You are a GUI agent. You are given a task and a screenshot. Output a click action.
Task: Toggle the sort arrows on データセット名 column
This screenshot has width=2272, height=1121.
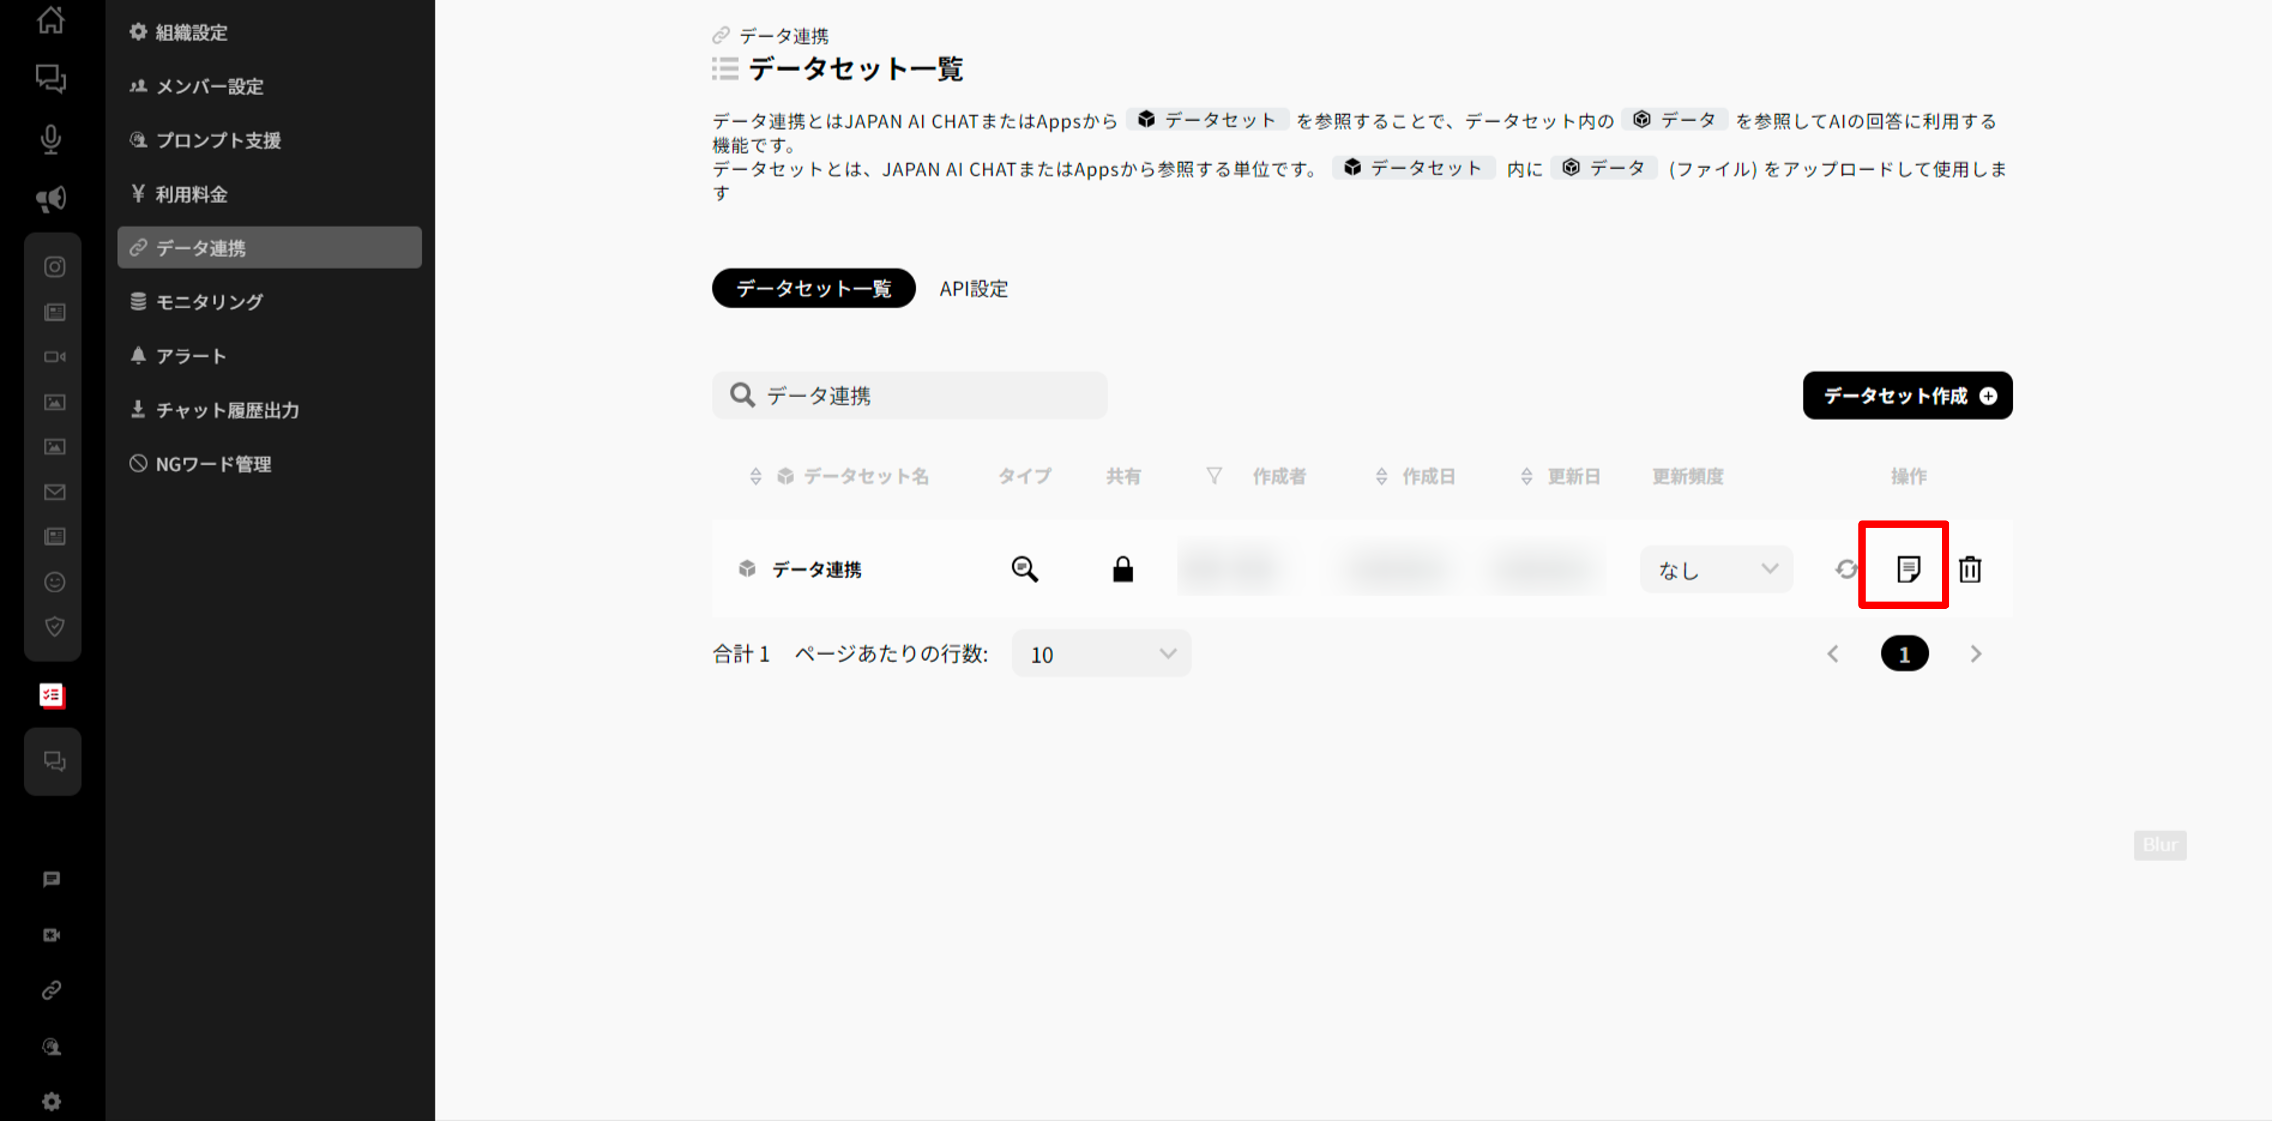pos(756,476)
